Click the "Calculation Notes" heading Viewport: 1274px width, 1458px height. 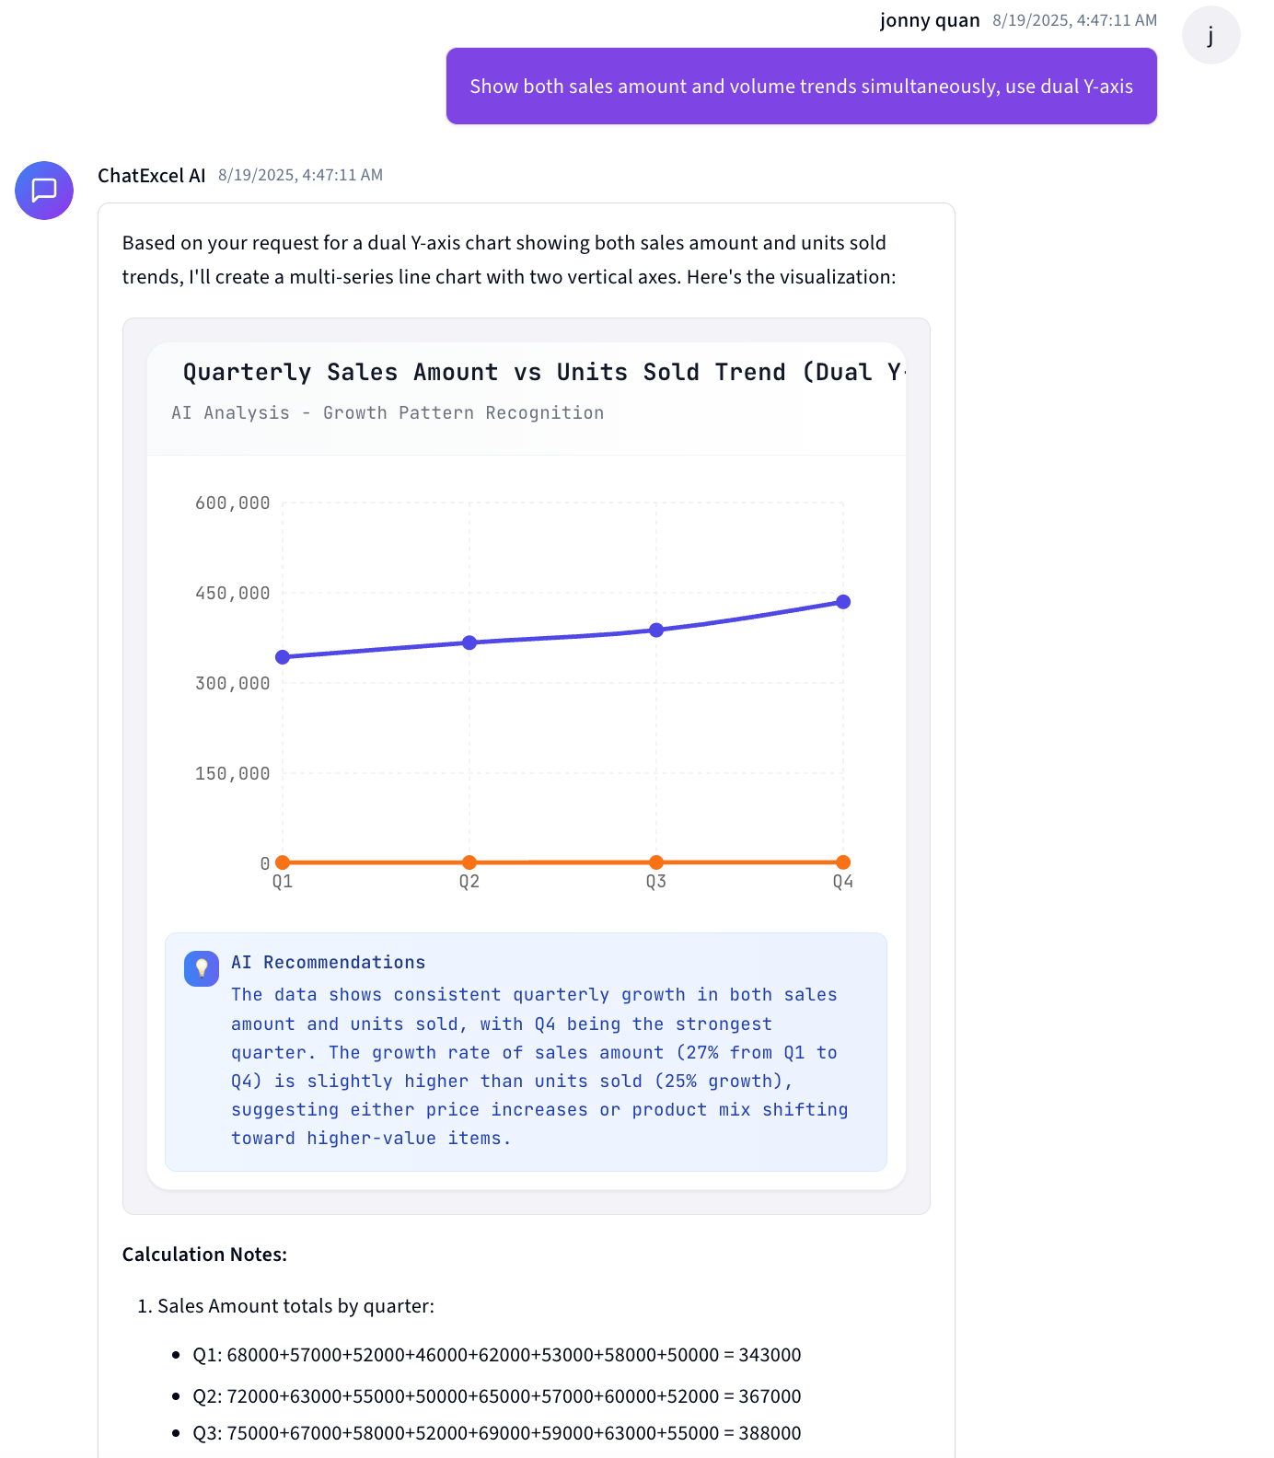[204, 1254]
